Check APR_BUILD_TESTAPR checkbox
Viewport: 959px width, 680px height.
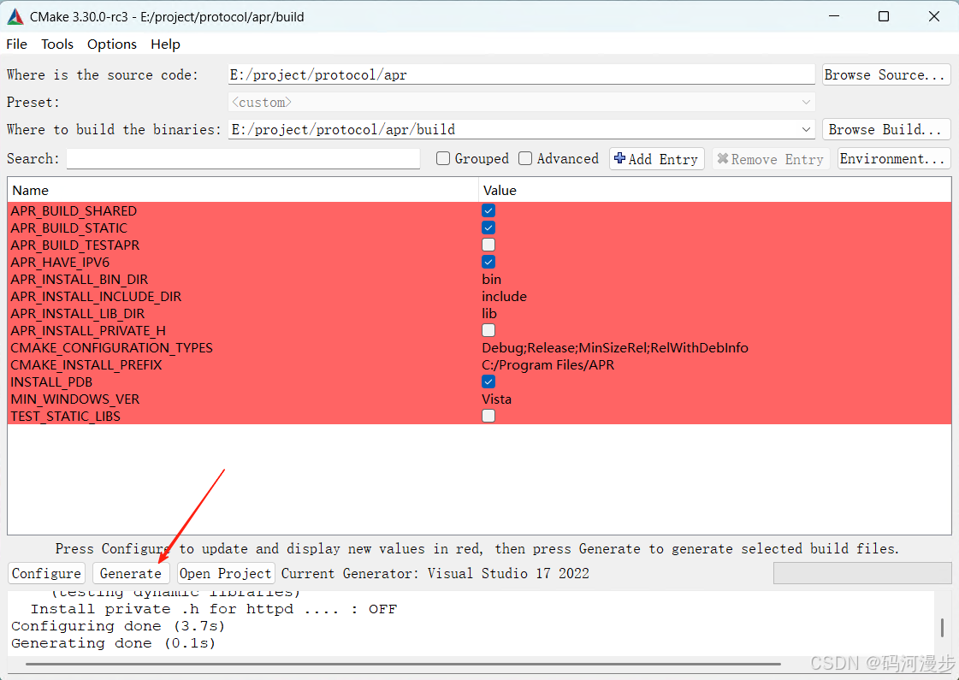[488, 245]
